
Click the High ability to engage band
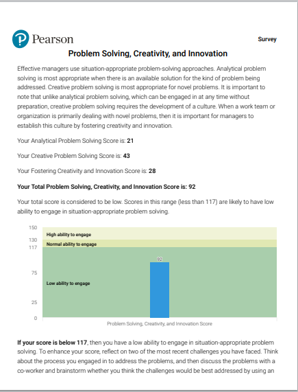pos(160,233)
